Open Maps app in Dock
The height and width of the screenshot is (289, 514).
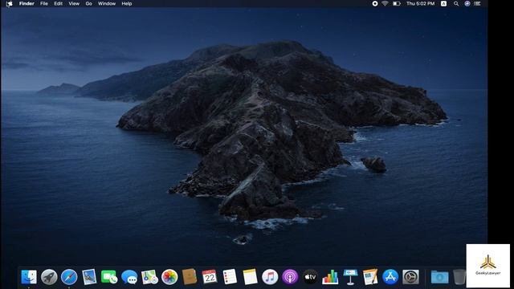click(149, 277)
